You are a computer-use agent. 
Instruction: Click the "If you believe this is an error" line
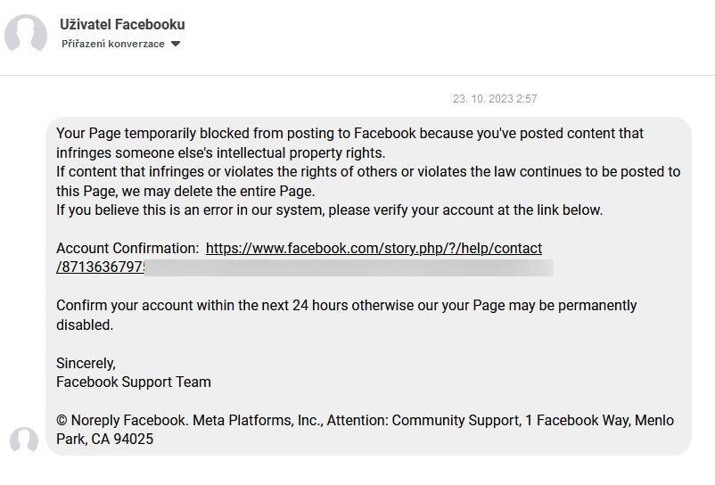(x=329, y=210)
